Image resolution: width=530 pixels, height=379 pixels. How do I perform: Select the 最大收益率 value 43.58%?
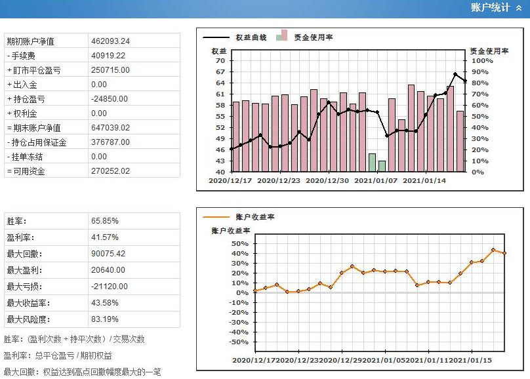click(x=105, y=303)
